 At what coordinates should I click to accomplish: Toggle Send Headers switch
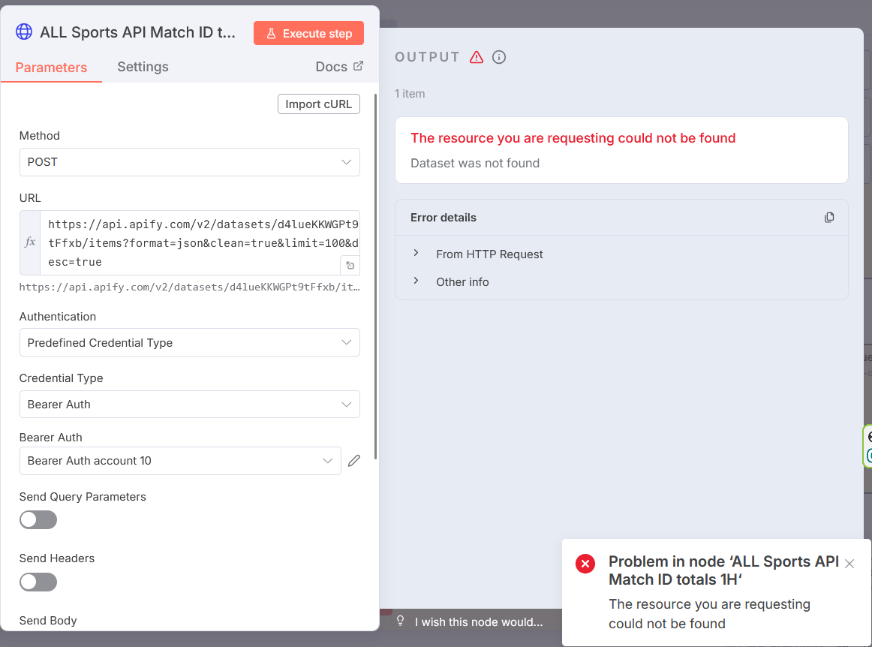click(38, 582)
